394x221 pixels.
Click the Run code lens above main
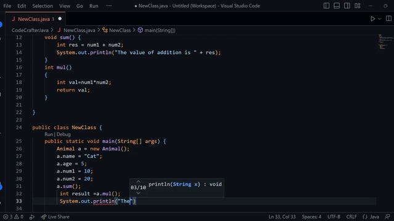pyautogui.click(x=49, y=134)
